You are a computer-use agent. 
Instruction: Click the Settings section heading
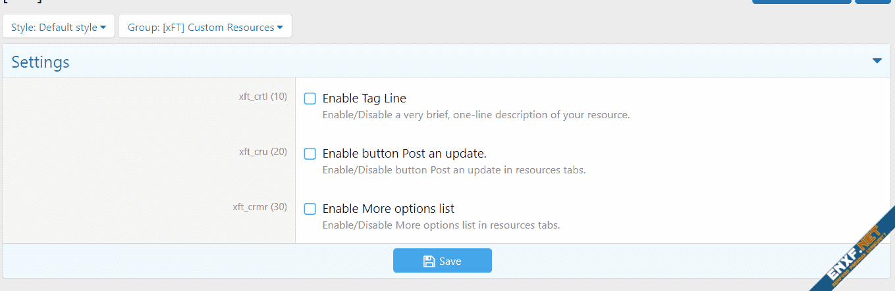pyautogui.click(x=40, y=62)
